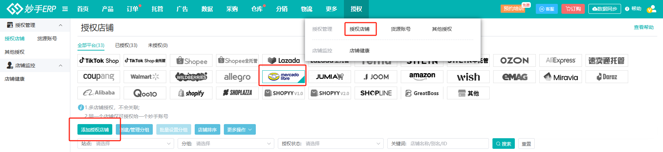Select the Walmart platform tile
Viewport: 663px width, 152px height.
145,77
